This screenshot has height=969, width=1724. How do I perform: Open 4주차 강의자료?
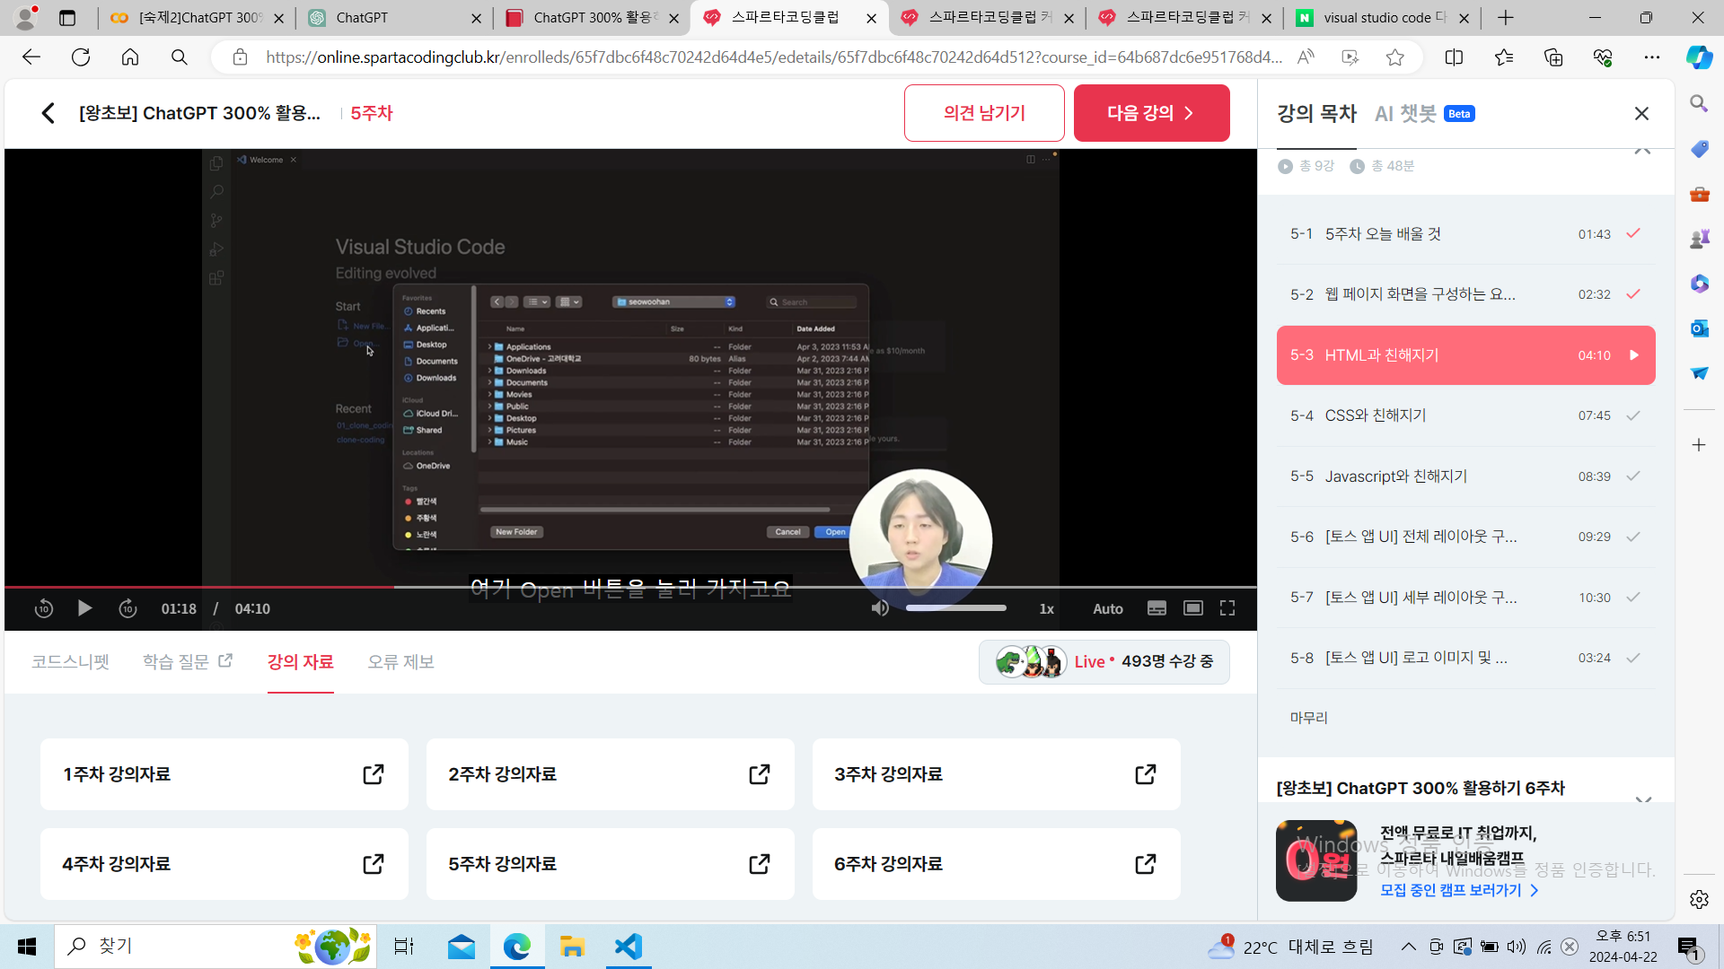[224, 864]
